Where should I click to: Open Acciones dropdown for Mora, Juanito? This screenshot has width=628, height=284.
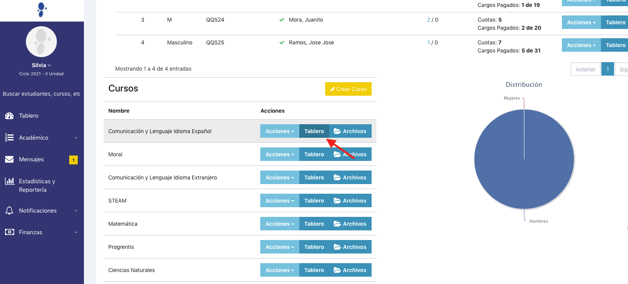tap(581, 22)
